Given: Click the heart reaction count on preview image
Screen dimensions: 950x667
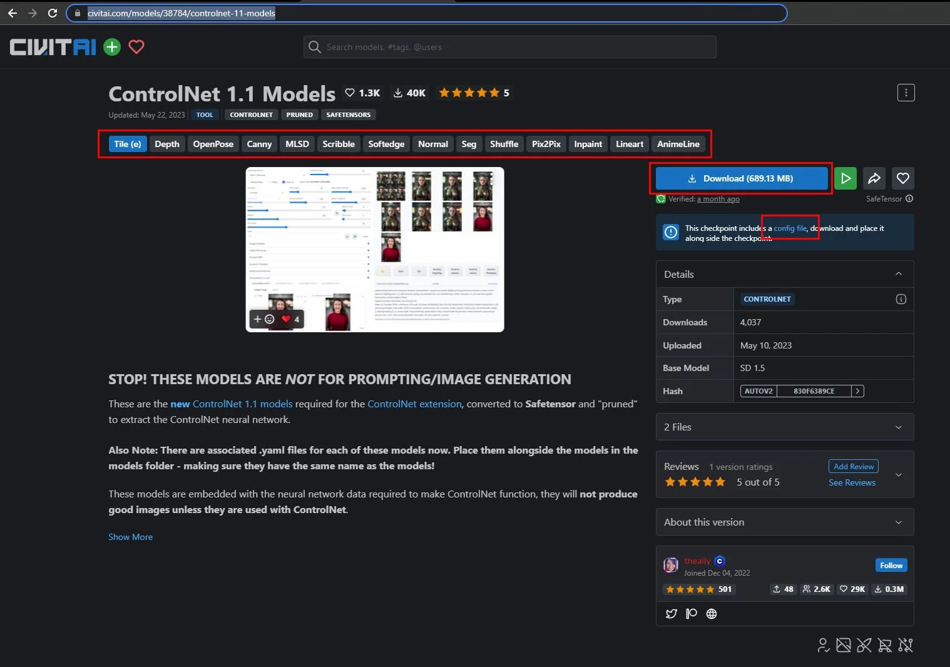Looking at the screenshot, I should point(290,319).
